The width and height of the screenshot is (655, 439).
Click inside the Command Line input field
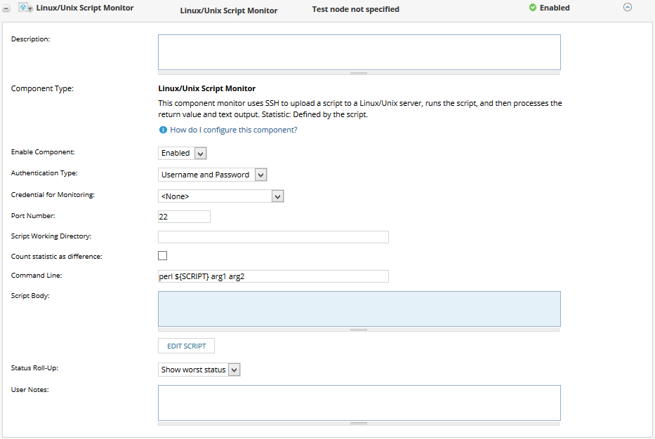coord(272,276)
